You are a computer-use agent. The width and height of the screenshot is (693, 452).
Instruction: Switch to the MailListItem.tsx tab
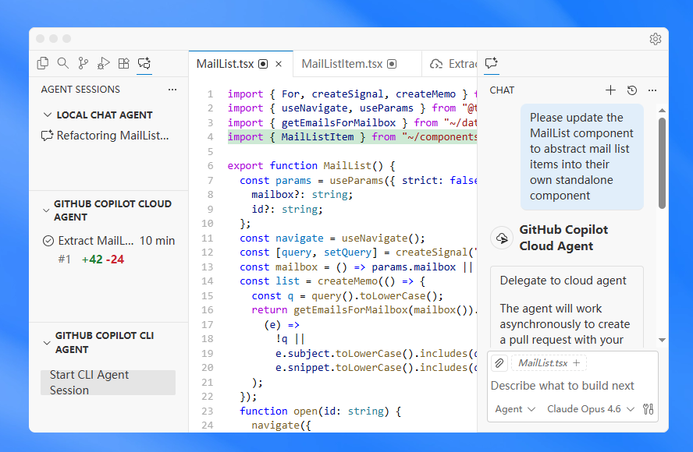pos(342,64)
